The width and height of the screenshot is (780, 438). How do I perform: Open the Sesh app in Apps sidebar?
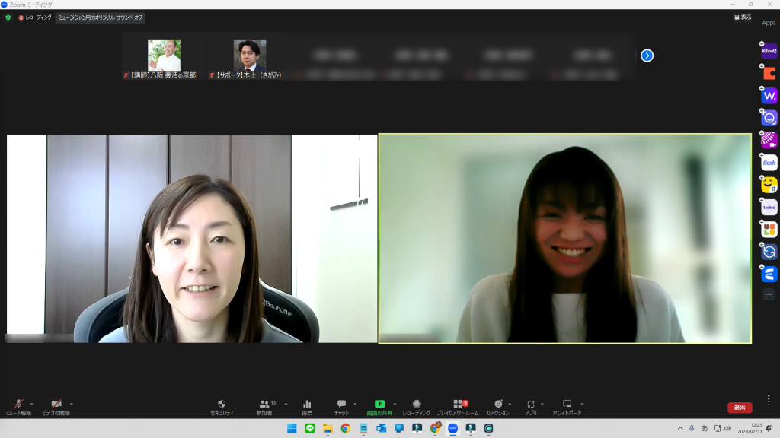click(x=769, y=163)
